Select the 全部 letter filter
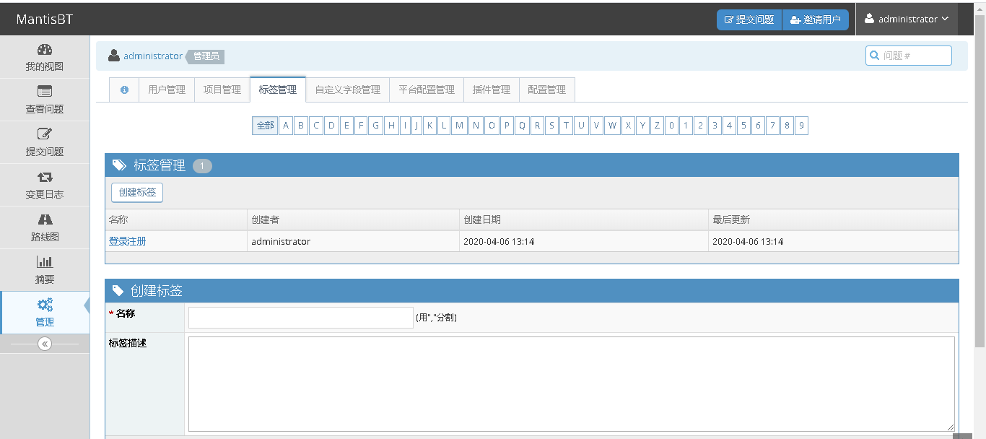The height and width of the screenshot is (439, 986). tap(265, 125)
